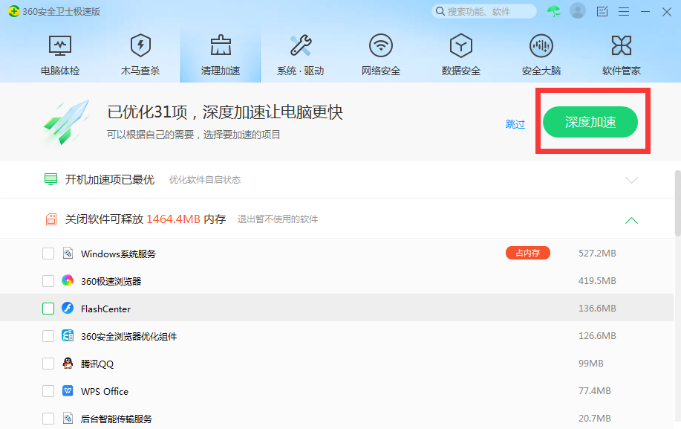Click the rocket acceleration icon
The image size is (681, 429).
(x=66, y=123)
